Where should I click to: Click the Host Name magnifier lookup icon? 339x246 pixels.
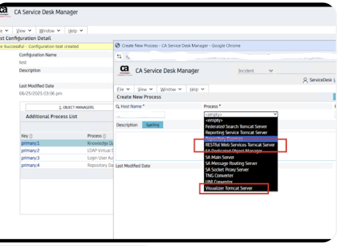tap(118, 107)
